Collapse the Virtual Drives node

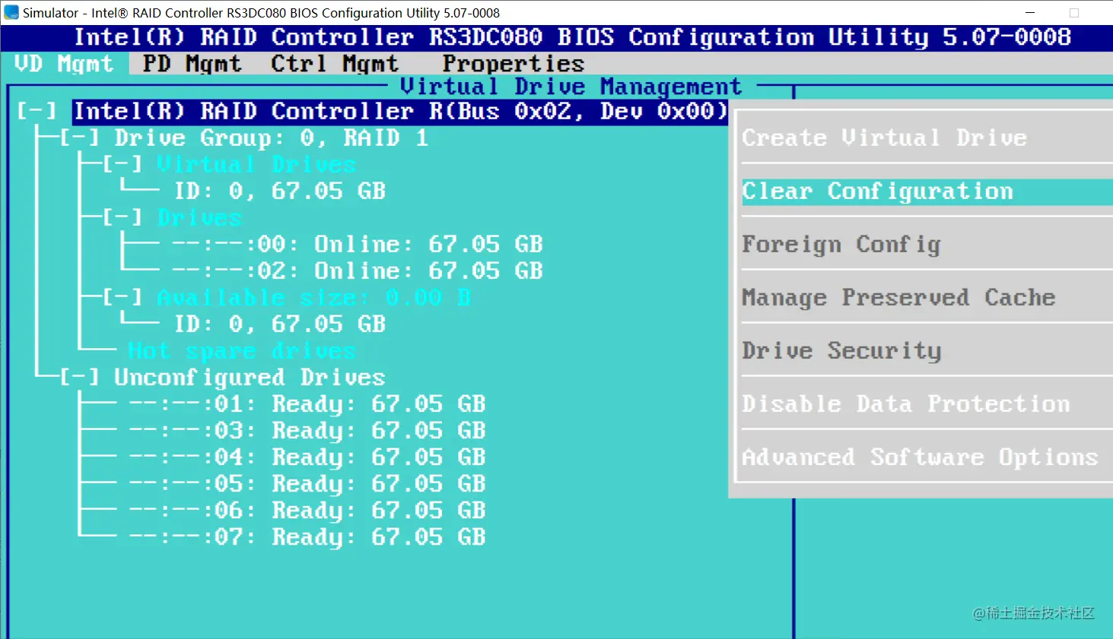click(x=122, y=165)
